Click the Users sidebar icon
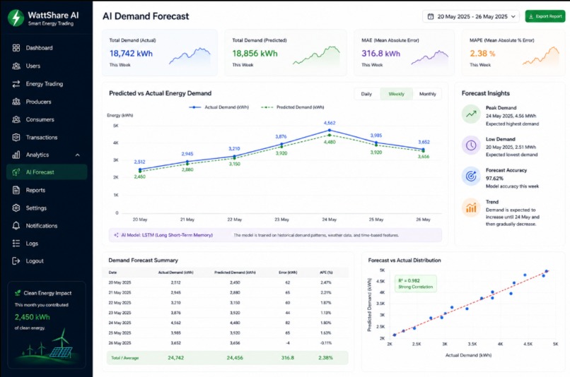Image resolution: width=570 pixels, height=377 pixels. [16, 66]
